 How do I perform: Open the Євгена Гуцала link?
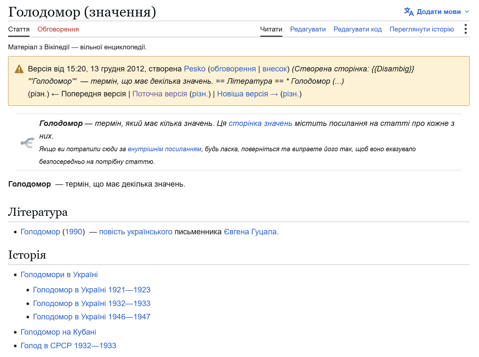tap(250, 232)
